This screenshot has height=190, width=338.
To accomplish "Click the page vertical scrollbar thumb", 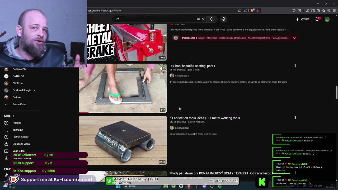I will tap(336, 92).
